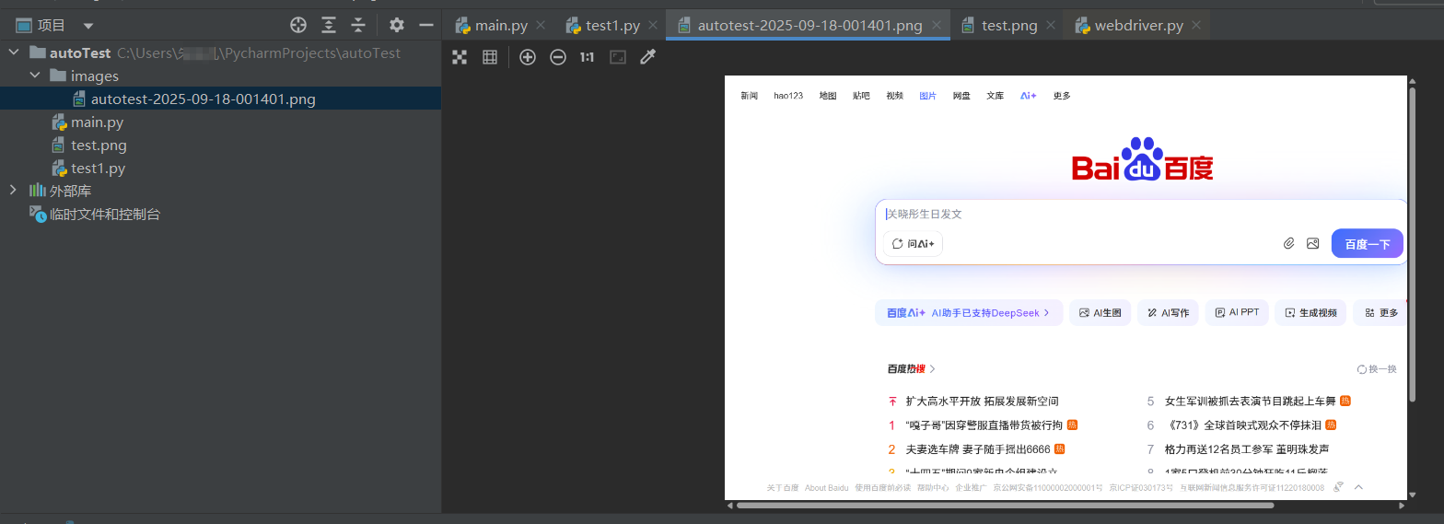Click the hao123 link
Screen dimensions: 1444x524
click(x=788, y=96)
